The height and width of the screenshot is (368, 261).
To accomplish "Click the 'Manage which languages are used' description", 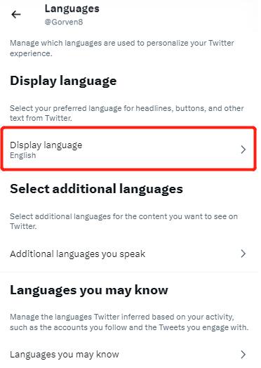I will (122, 48).
